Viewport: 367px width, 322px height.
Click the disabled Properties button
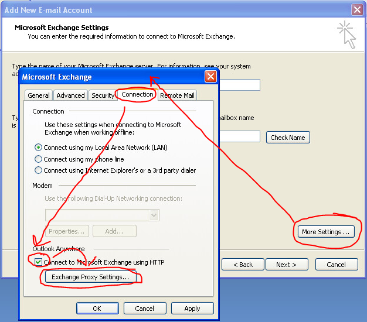tap(66, 231)
